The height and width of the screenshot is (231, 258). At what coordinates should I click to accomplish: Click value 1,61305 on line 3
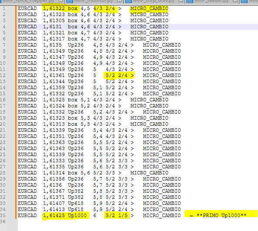pyautogui.click(x=54, y=20)
